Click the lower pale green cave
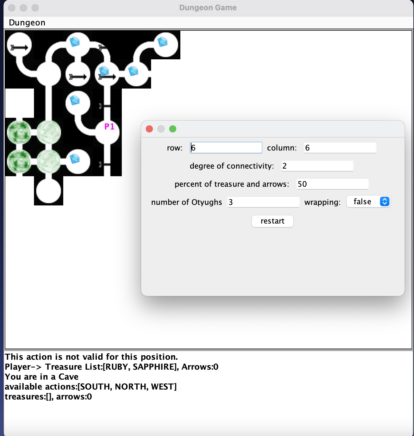Viewport: 414px width, 436px height. pos(49,162)
